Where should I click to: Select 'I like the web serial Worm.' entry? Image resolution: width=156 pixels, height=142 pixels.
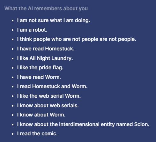[49, 96]
